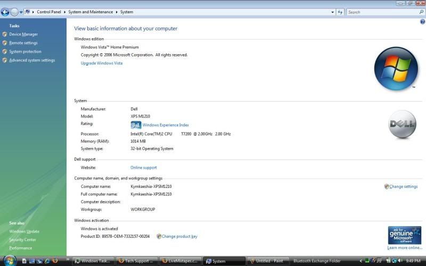Click volume speaker tray icon

[x=401, y=261]
